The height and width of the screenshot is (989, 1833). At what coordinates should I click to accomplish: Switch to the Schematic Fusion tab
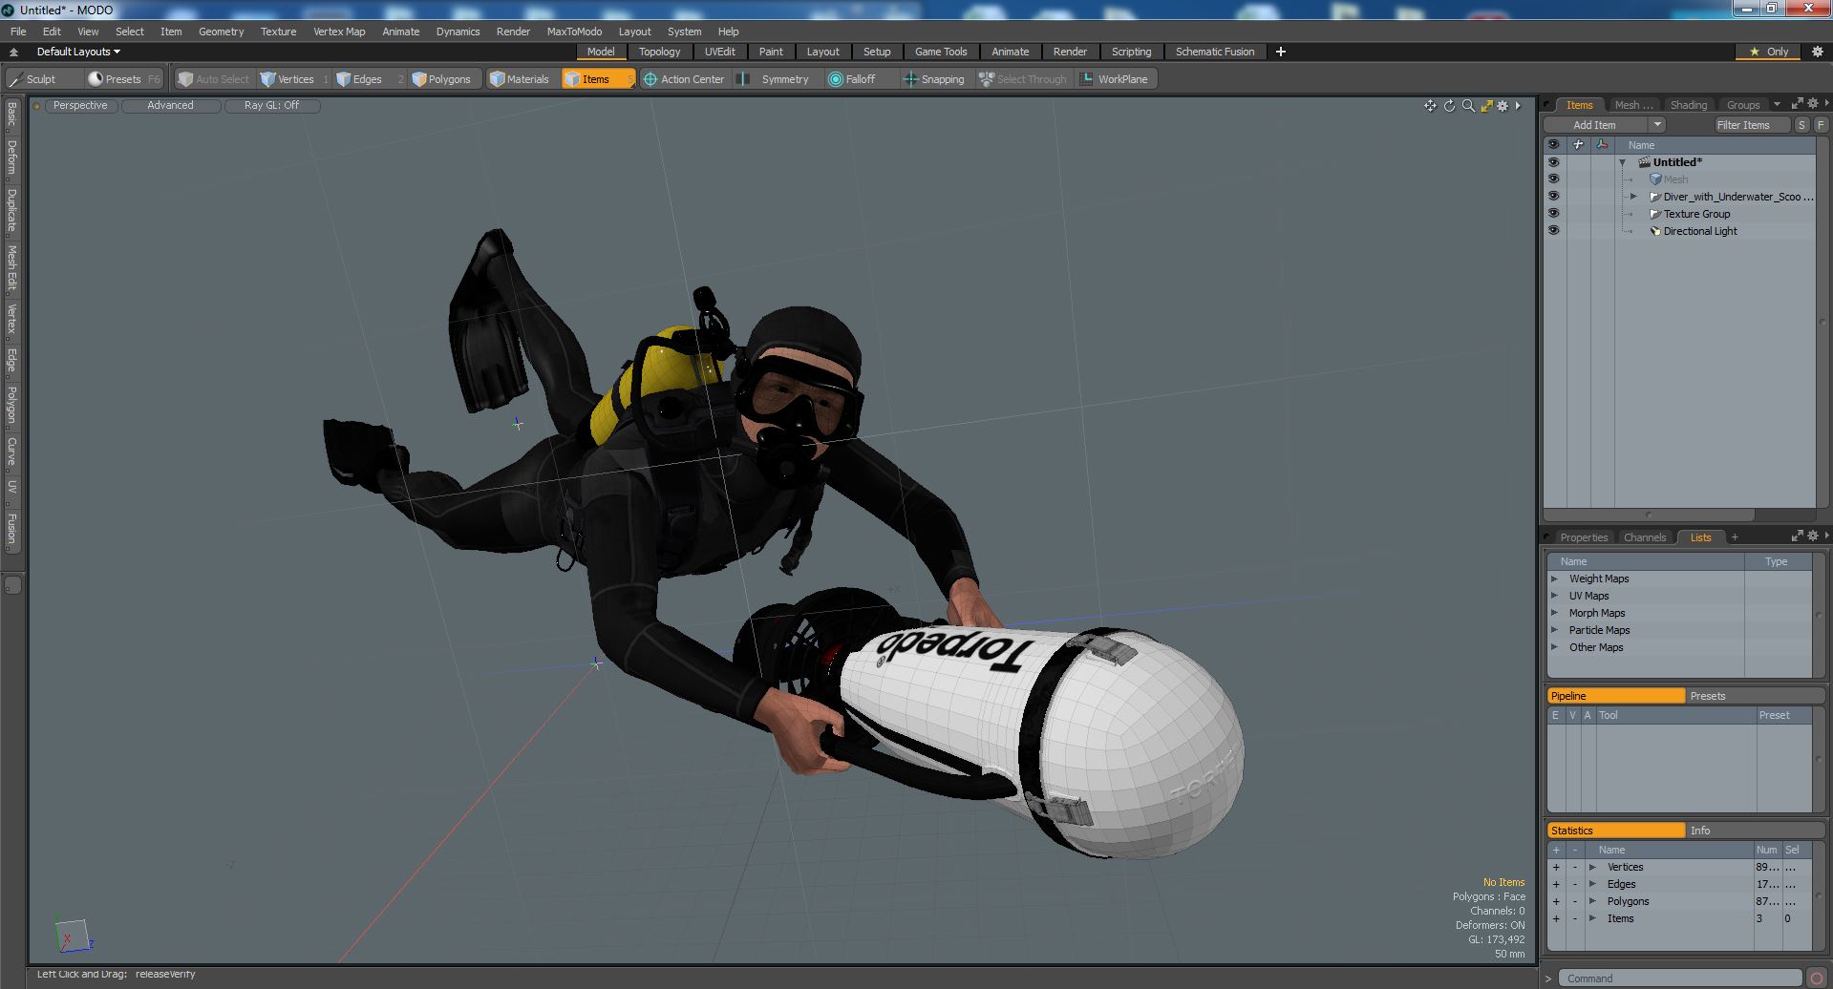click(x=1215, y=52)
